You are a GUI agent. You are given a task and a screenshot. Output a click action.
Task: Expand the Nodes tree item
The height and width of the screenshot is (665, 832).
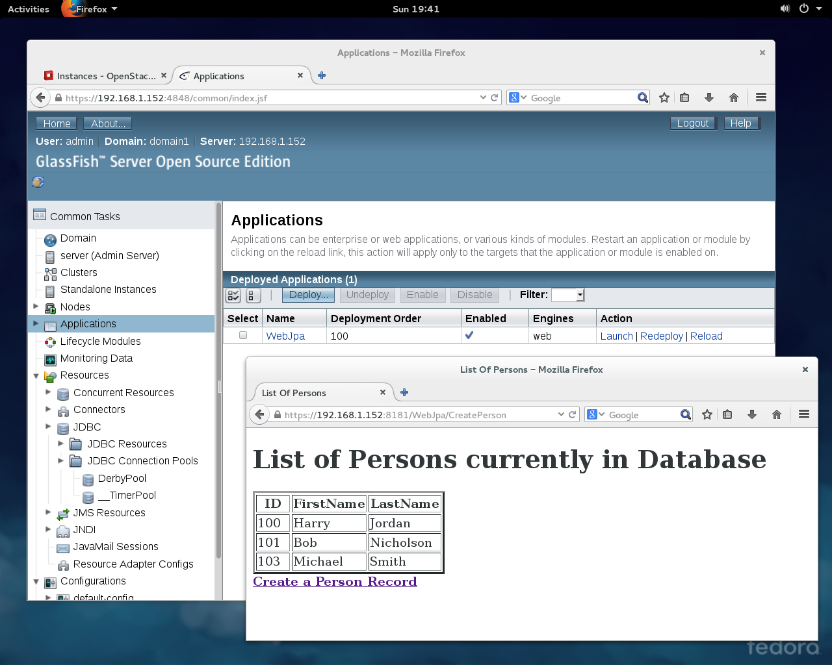(x=37, y=307)
